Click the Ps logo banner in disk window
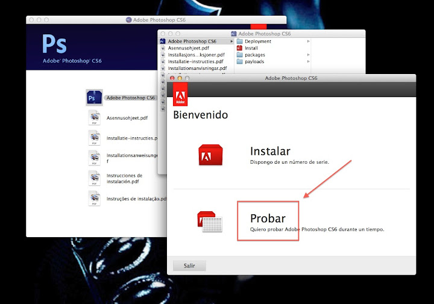The image size is (434, 304). [x=54, y=44]
